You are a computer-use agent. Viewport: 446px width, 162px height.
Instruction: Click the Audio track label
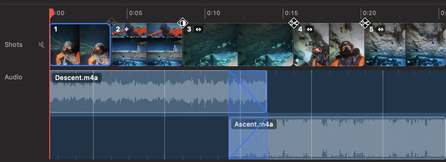tap(13, 77)
